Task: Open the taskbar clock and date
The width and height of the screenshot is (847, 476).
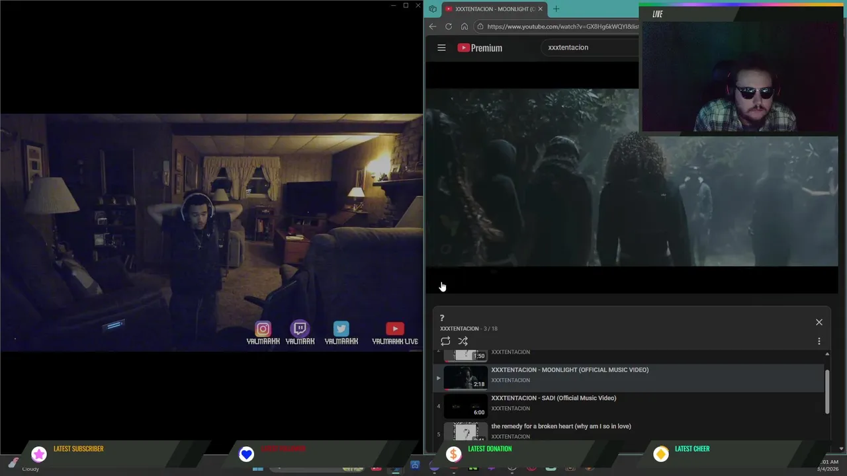Action: tap(828, 465)
